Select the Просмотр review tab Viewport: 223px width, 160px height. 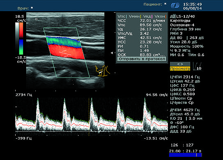(180, 69)
